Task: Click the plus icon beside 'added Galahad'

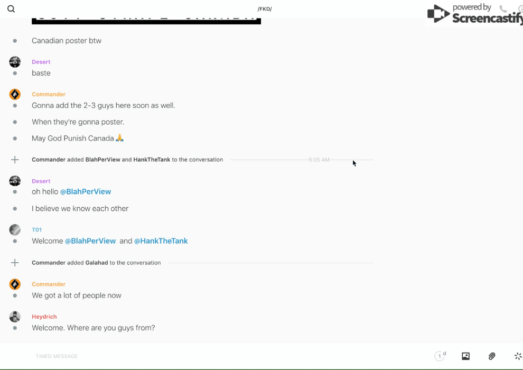Action: (15, 263)
